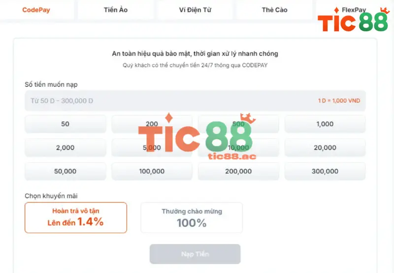
Task: Choose the 20,000 amount preset
Action: [x=325, y=147]
